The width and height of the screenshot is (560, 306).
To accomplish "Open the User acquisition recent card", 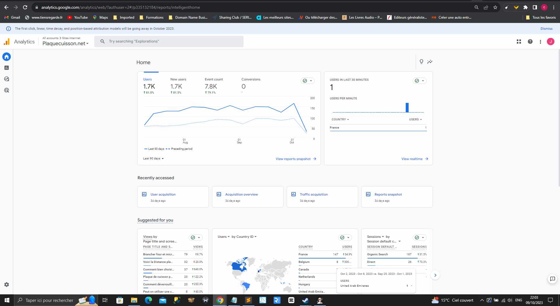I will pyautogui.click(x=173, y=197).
